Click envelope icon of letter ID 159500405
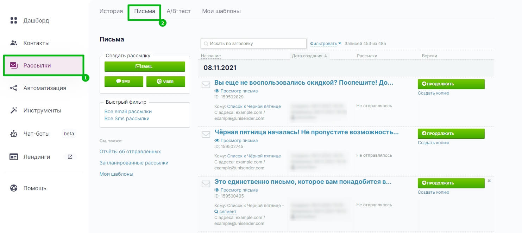This screenshot has height=233, width=522. [206, 184]
